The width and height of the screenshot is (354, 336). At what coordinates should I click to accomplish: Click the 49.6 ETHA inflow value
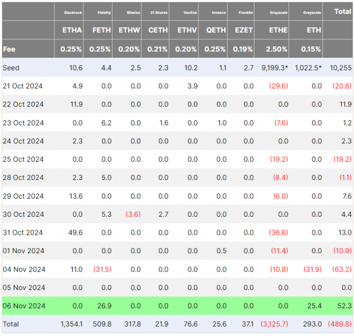(x=75, y=232)
